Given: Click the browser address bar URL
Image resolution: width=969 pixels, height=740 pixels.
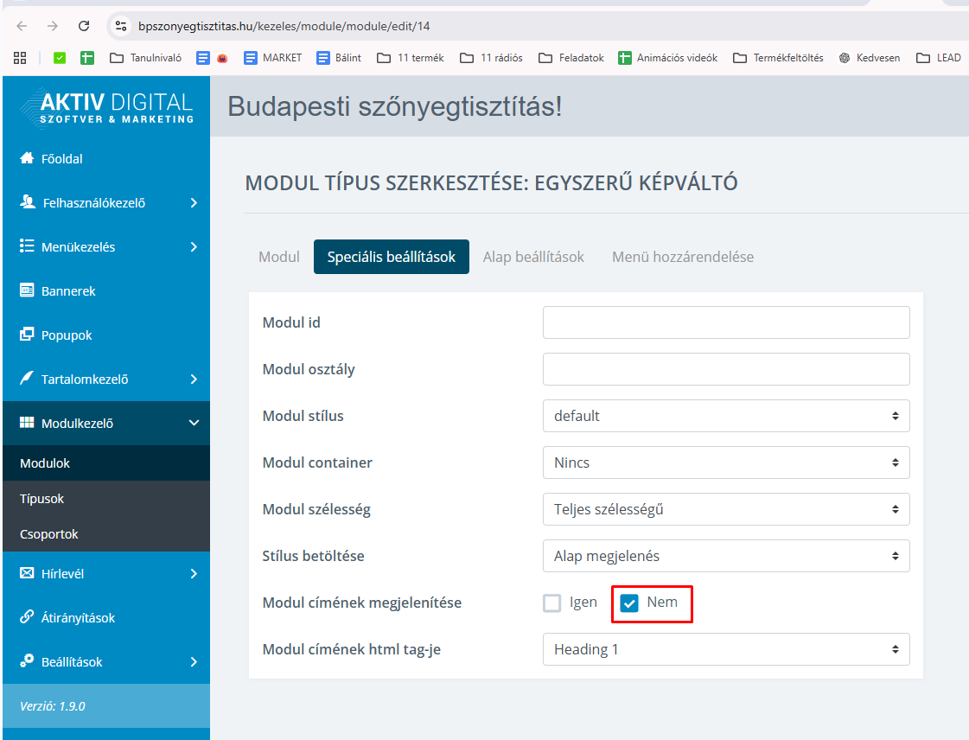Looking at the screenshot, I should pyautogui.click(x=284, y=26).
